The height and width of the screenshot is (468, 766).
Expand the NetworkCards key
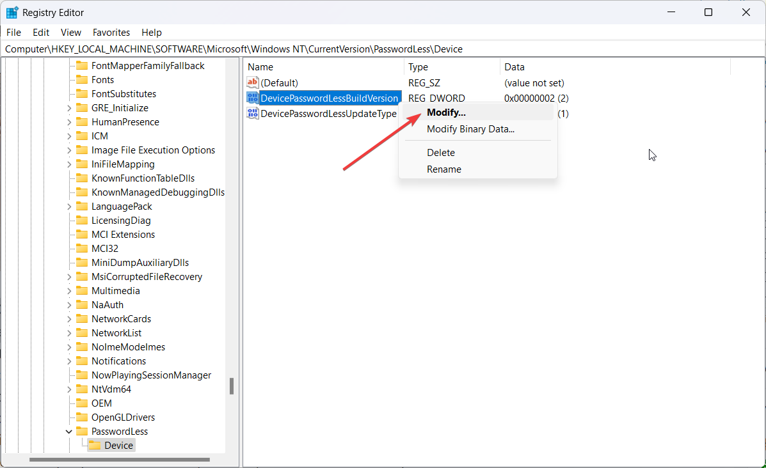point(69,319)
